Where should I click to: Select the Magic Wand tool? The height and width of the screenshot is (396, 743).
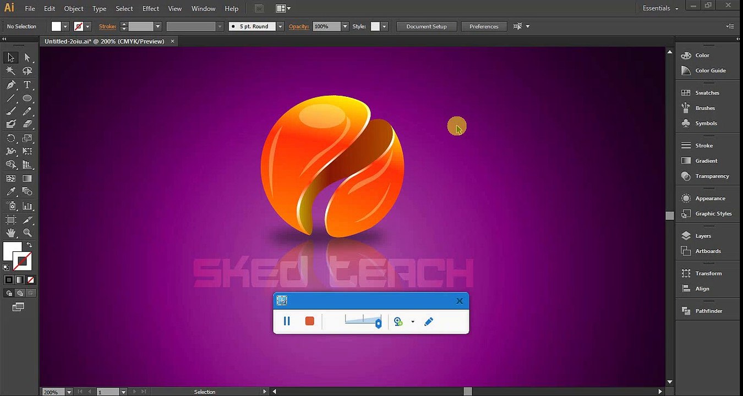pos(10,71)
